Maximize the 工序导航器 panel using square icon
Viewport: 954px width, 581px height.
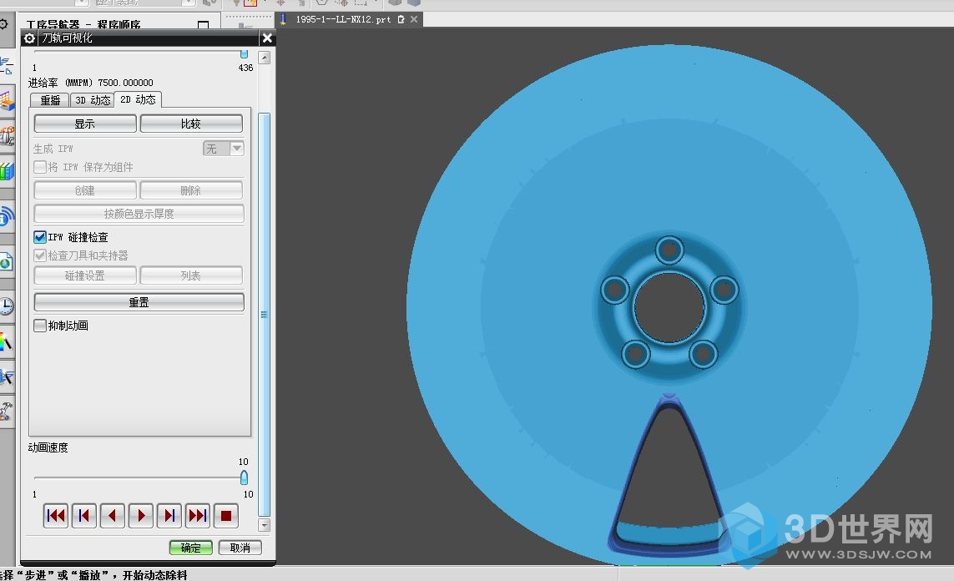203,25
